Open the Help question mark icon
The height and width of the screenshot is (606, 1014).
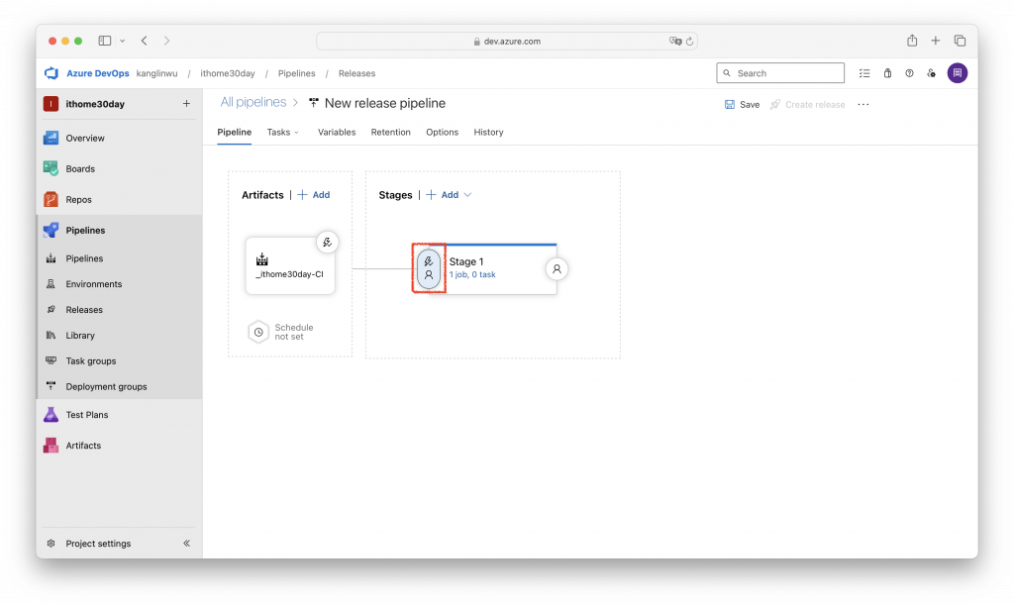pyautogui.click(x=909, y=73)
